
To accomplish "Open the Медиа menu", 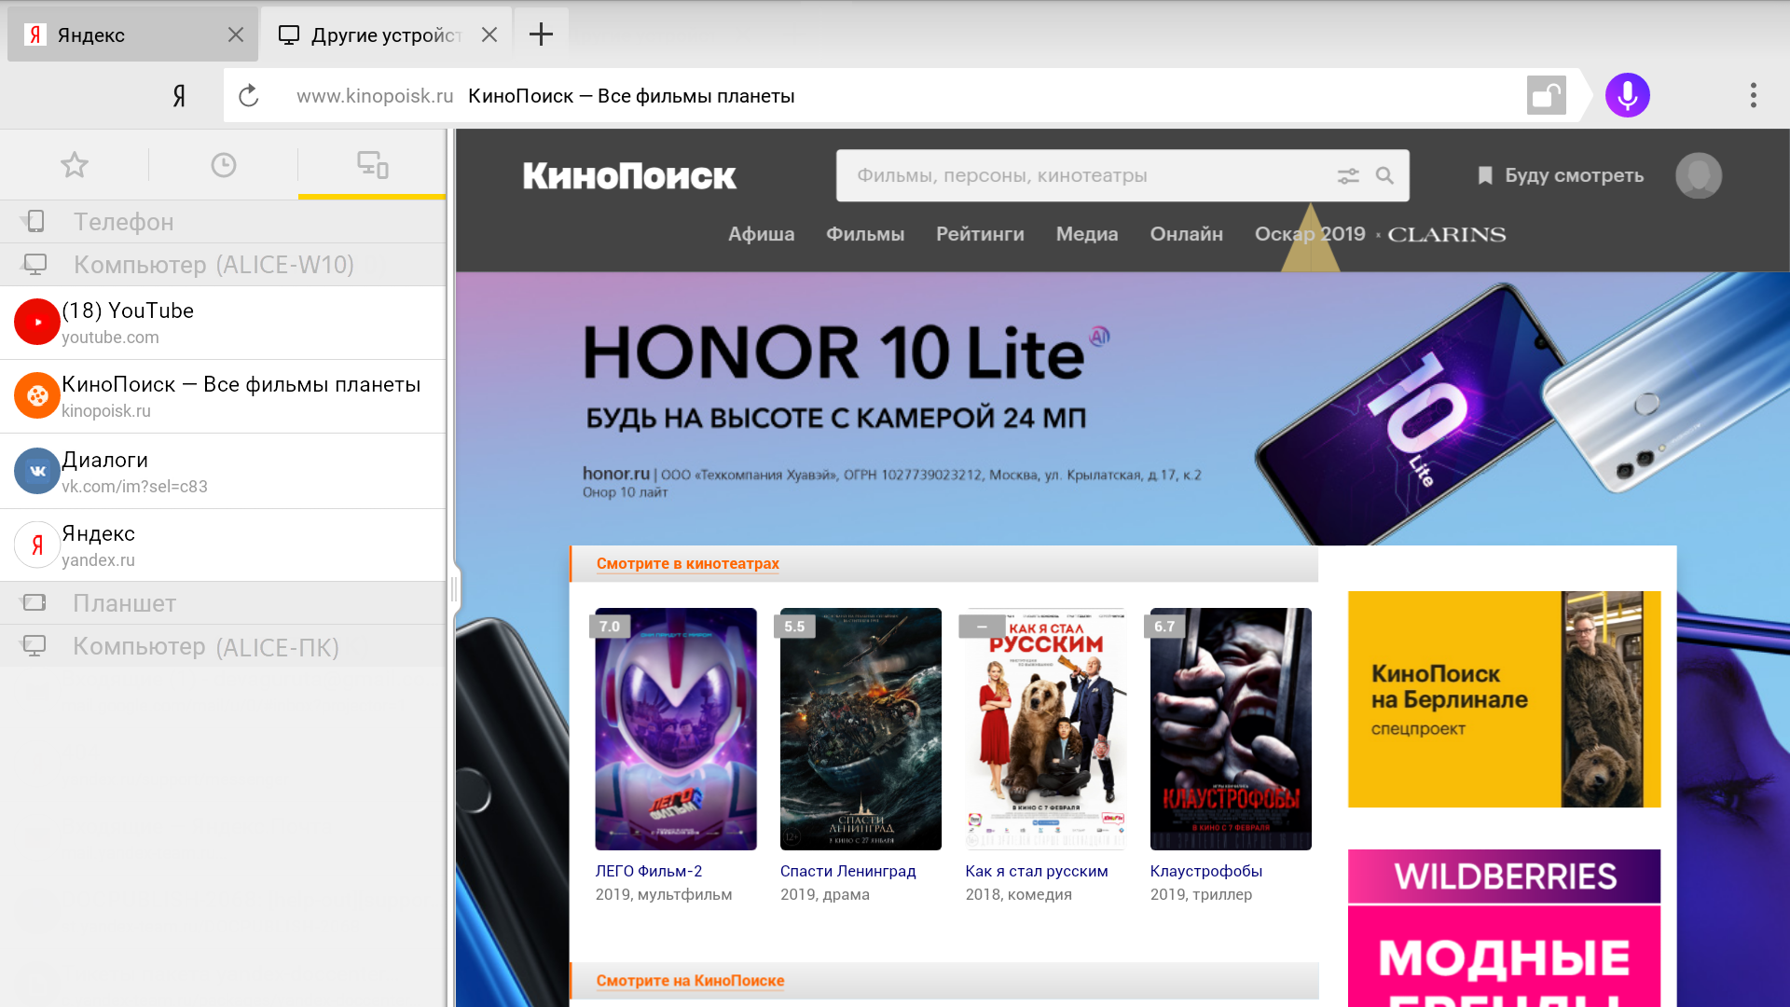I will click(1087, 234).
